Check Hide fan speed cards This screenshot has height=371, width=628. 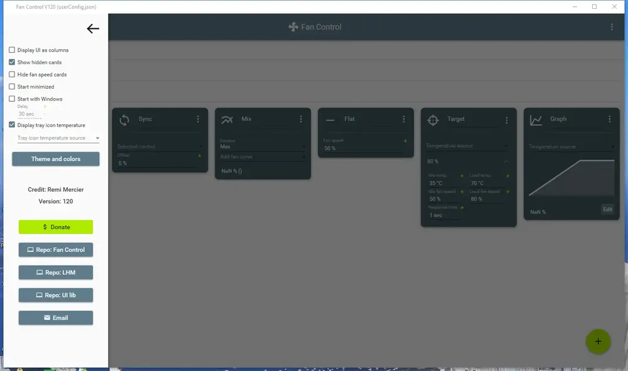(12, 75)
